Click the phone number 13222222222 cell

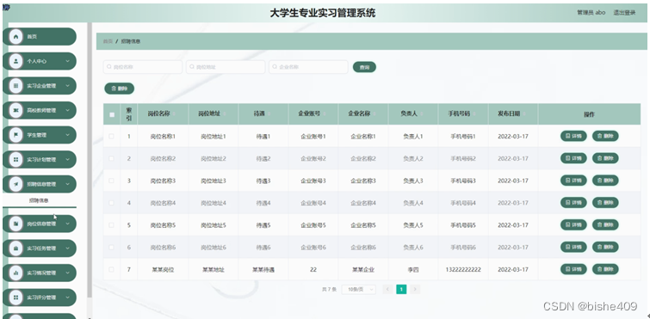tap(463, 270)
